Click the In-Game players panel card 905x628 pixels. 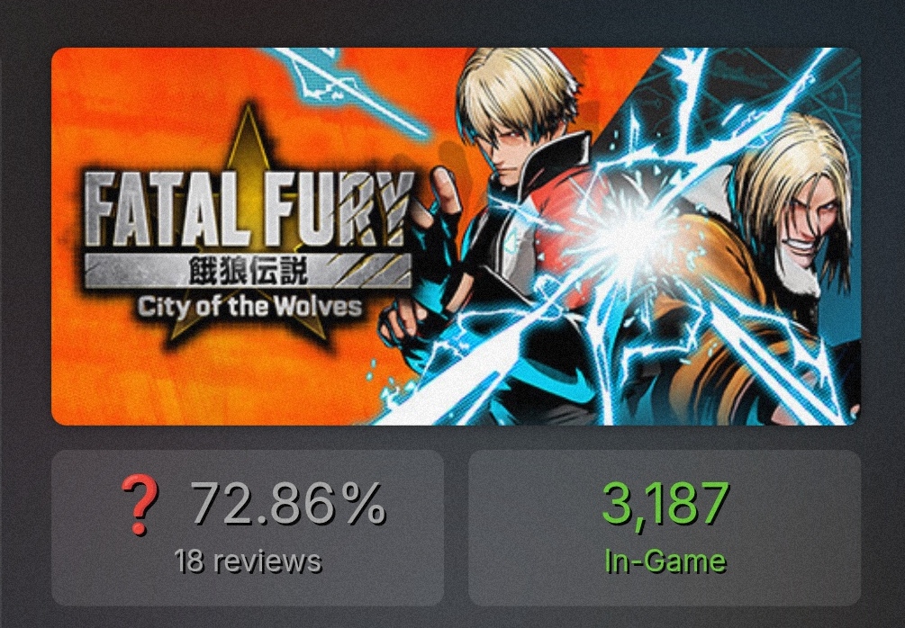pos(665,527)
